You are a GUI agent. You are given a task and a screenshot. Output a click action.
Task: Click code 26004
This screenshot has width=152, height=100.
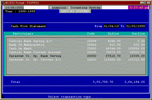(92, 41)
